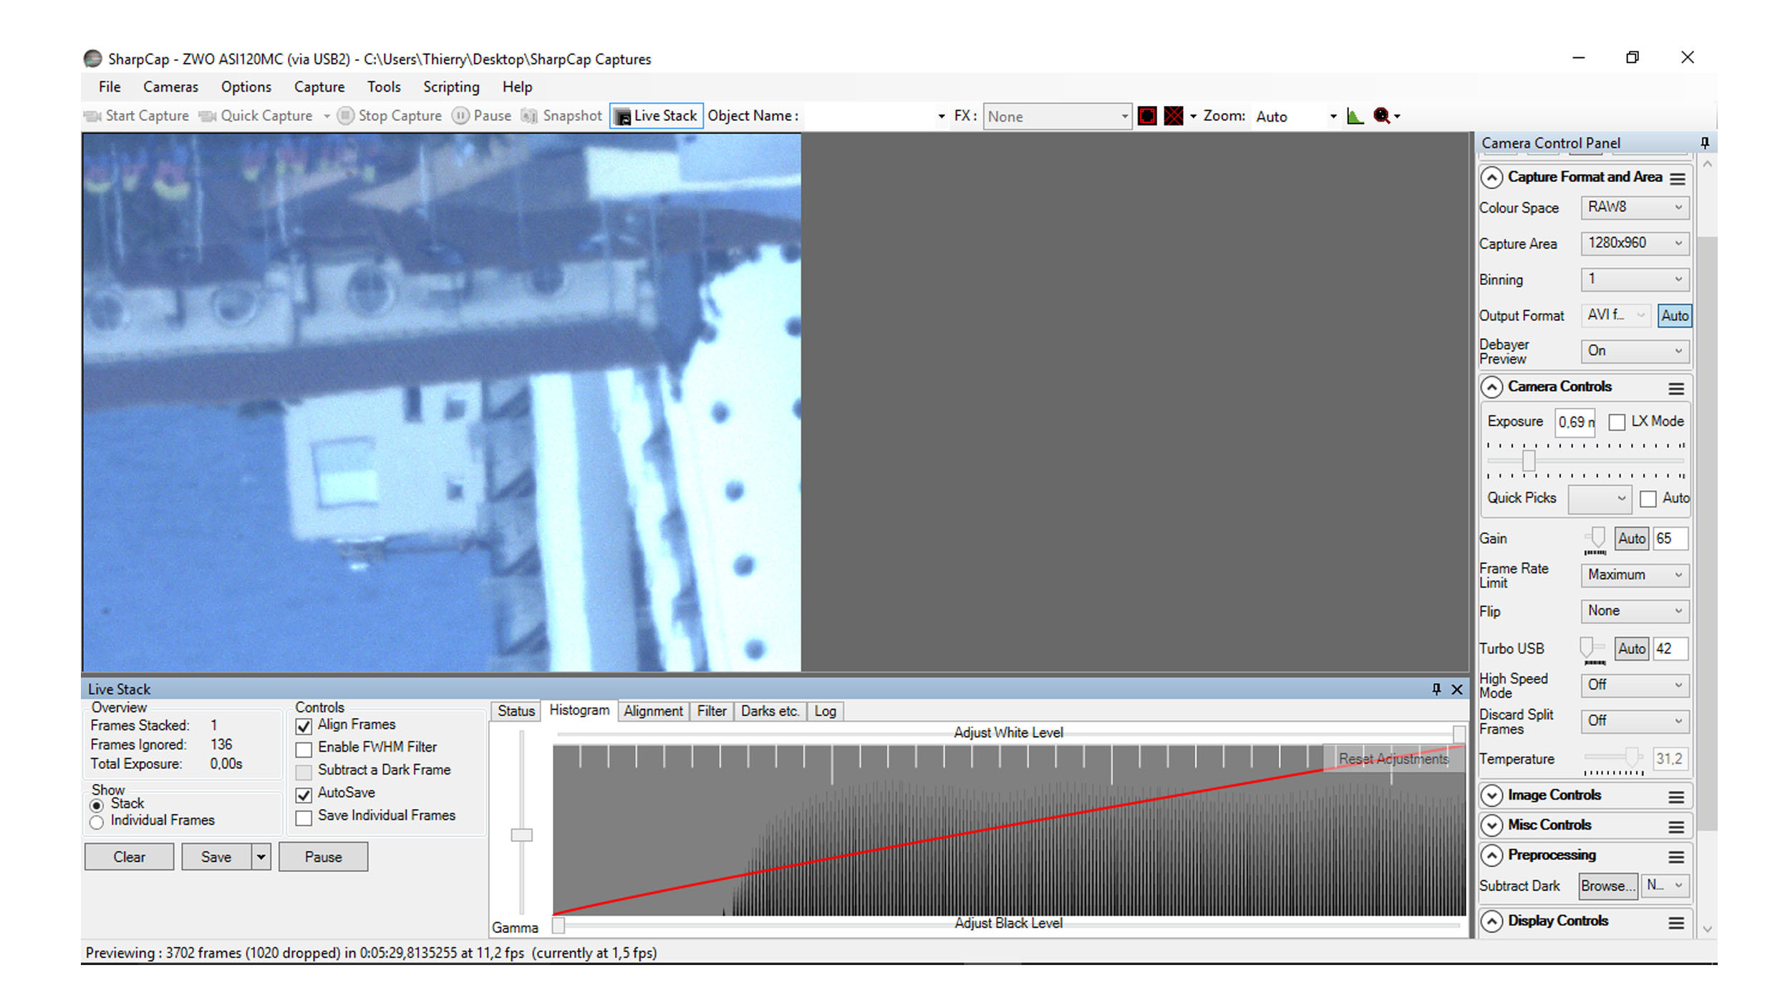Select the Individual Frames radio button
The height and width of the screenshot is (1008, 1770).
[x=97, y=823]
